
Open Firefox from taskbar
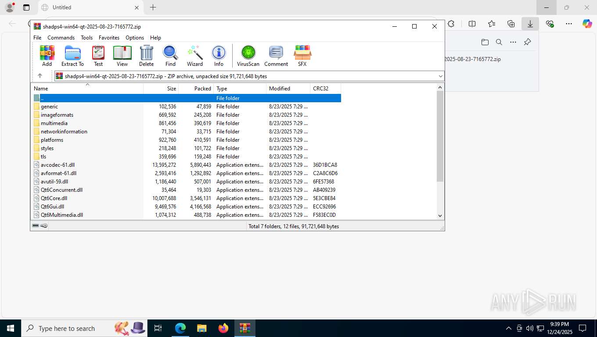click(223, 328)
